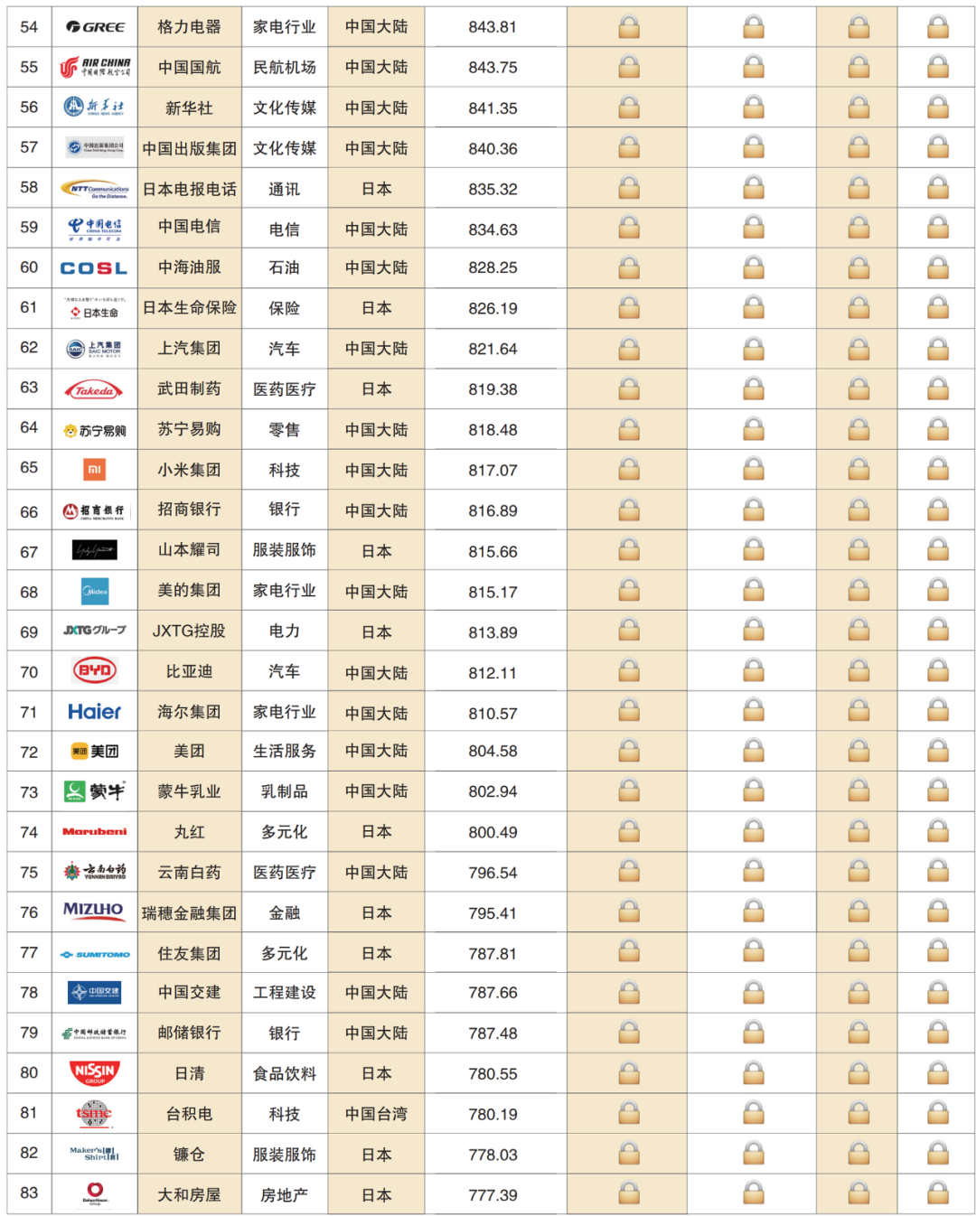Click the red Marubeni logo
Screen dimensions: 976x1216
coord(95,831)
